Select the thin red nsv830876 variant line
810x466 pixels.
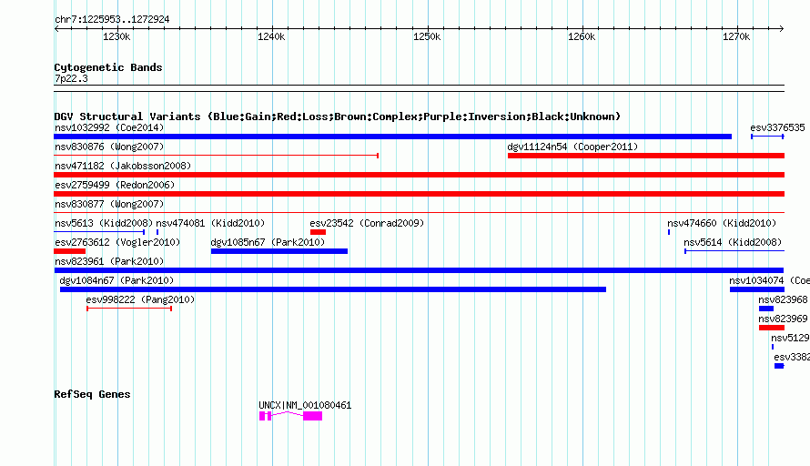[x=216, y=156]
